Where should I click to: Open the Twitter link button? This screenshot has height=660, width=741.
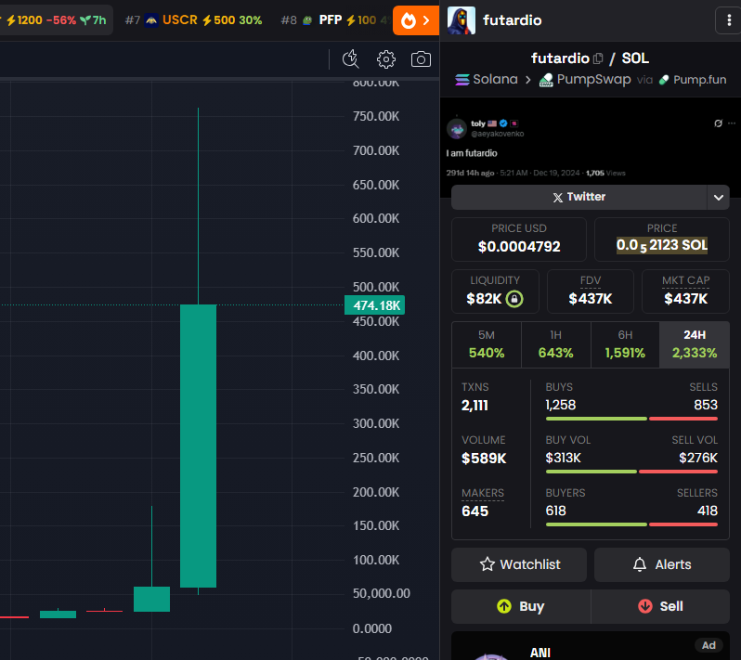[578, 197]
